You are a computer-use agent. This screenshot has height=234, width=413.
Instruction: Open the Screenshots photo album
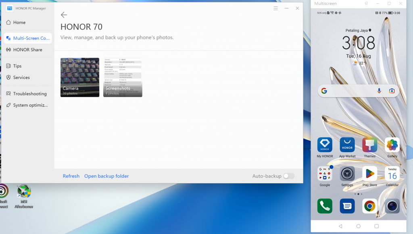[x=123, y=77]
